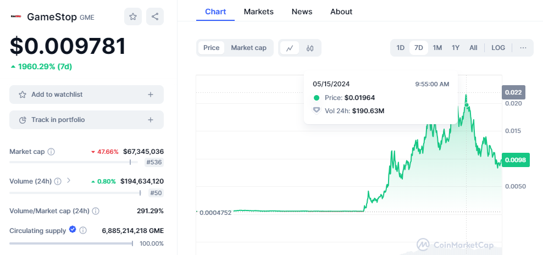
Task: Click the #50 volume rank badge
Action: [x=156, y=193]
